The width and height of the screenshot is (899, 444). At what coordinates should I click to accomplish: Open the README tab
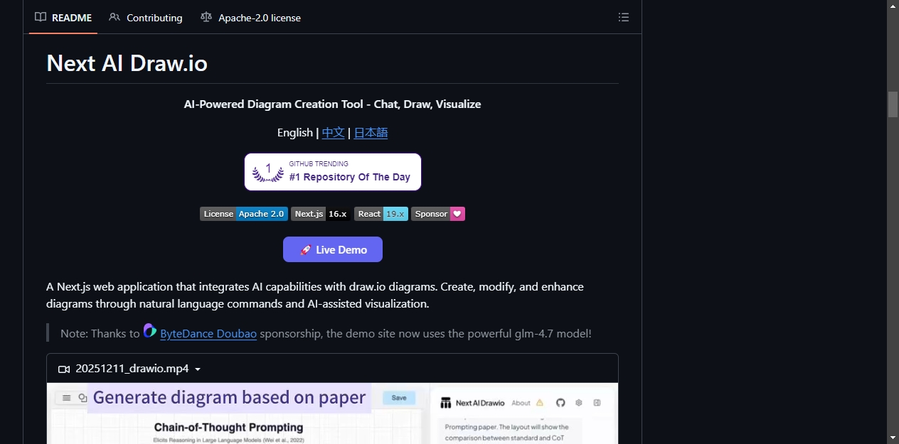[63, 18]
